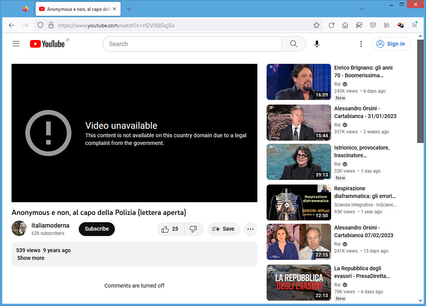Image resolution: width=426 pixels, height=306 pixels.
Task: Go to the Firefox home page
Action: [345, 25]
